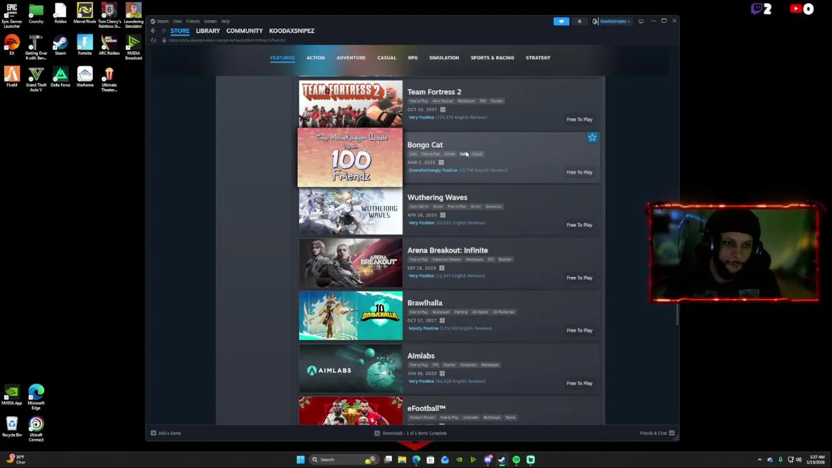The height and width of the screenshot is (468, 832).
Task: Open the Recycle Bin on desktop
Action: tap(12, 427)
